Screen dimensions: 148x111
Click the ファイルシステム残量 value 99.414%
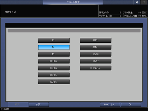point(142,16)
